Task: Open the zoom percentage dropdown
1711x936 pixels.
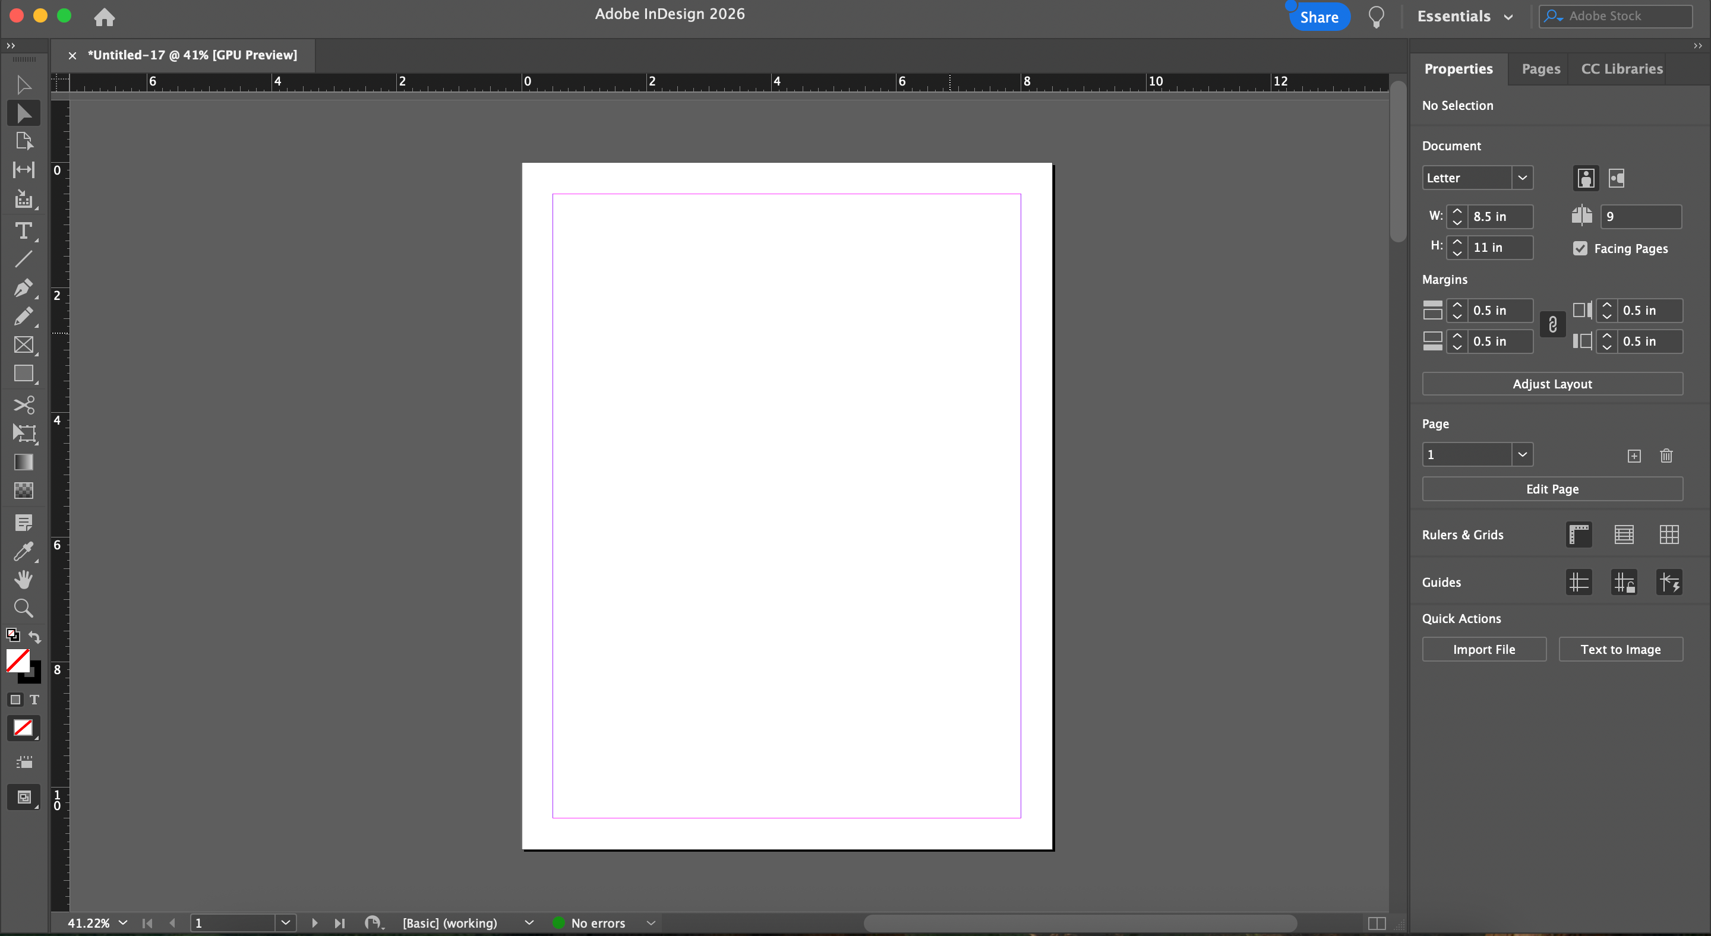Action: tap(123, 923)
